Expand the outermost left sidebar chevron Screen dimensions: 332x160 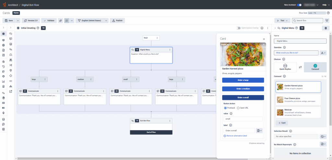coord(3,28)
